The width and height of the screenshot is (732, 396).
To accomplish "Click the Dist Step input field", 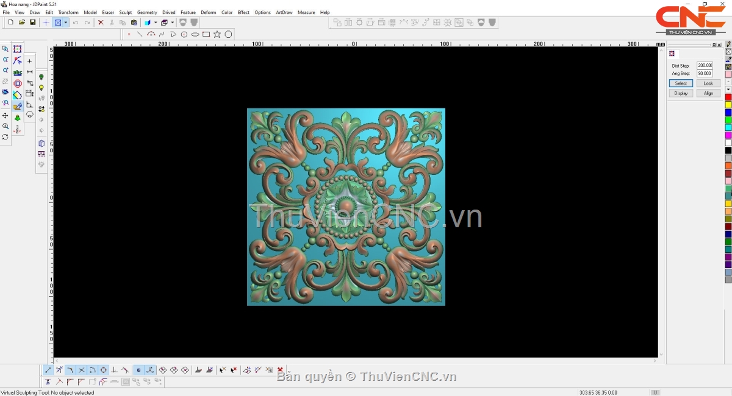I will tap(705, 66).
